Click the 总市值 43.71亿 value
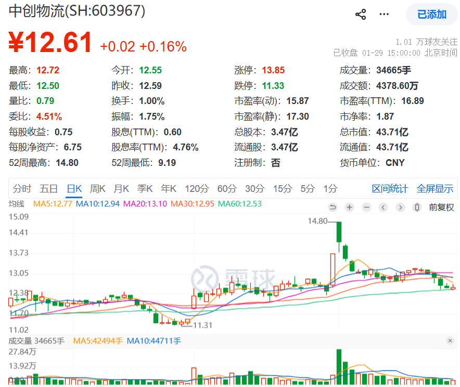Viewport: 460px width, 387px height. tap(392, 132)
